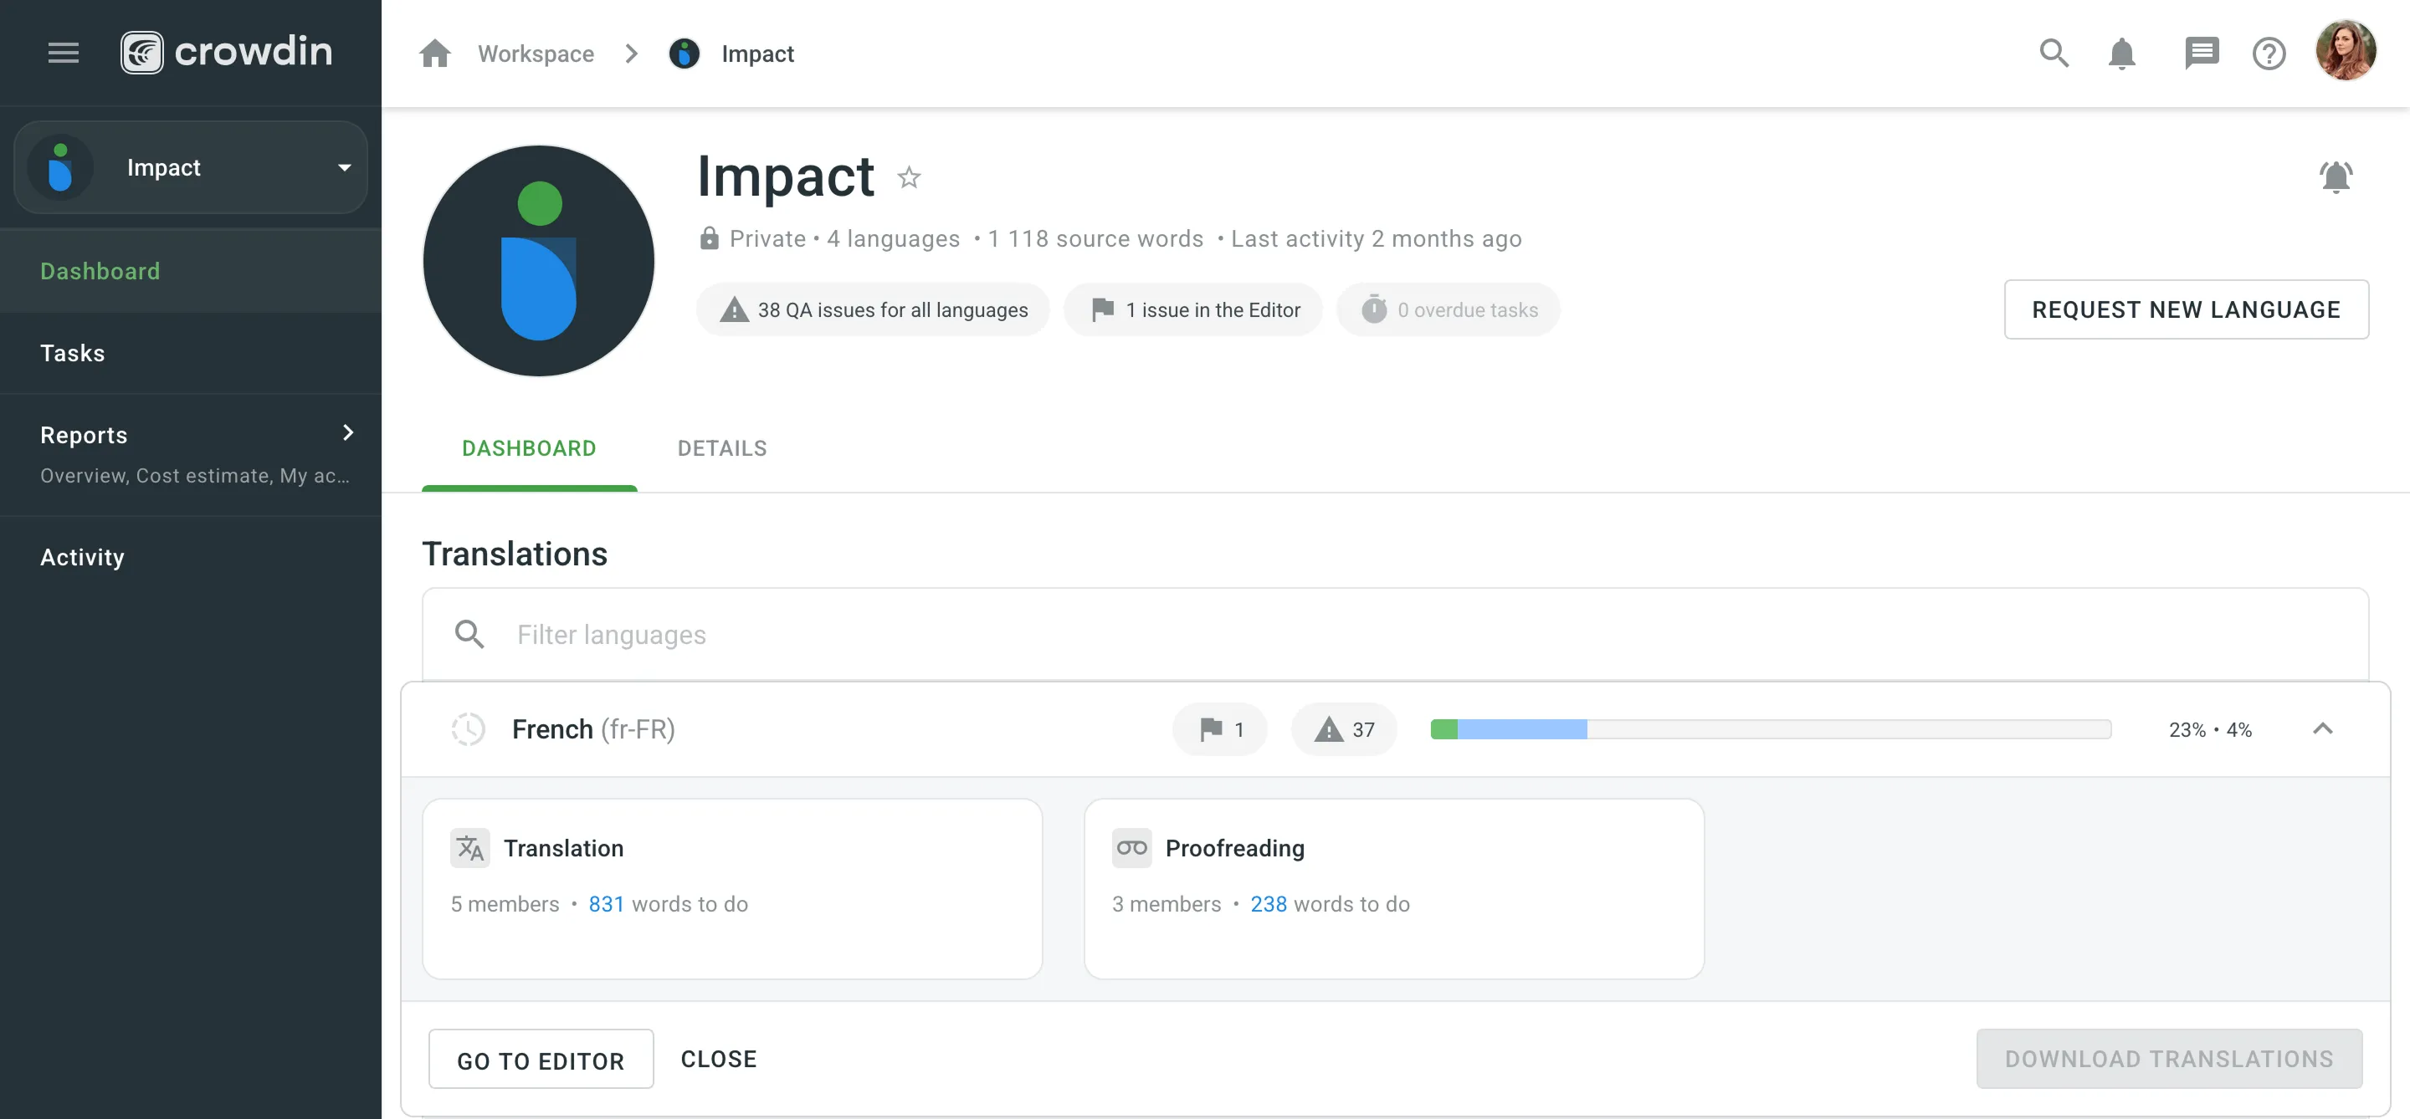
Task: Click the flag issue badge for French
Action: click(1219, 729)
